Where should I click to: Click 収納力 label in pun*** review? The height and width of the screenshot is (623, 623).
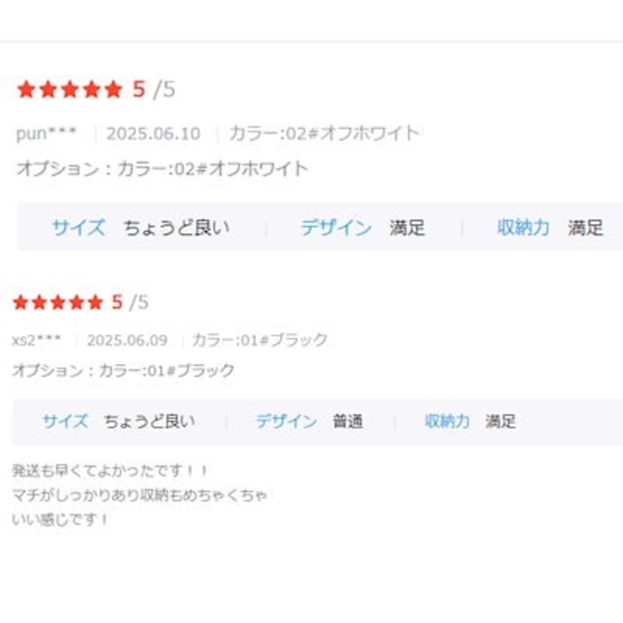(x=523, y=228)
